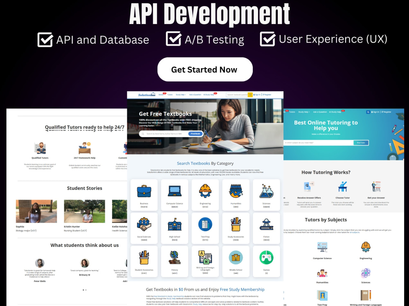The width and height of the screenshot is (409, 306).
Task: Click Peter Wells testimonial avatar
Action: click(40, 263)
